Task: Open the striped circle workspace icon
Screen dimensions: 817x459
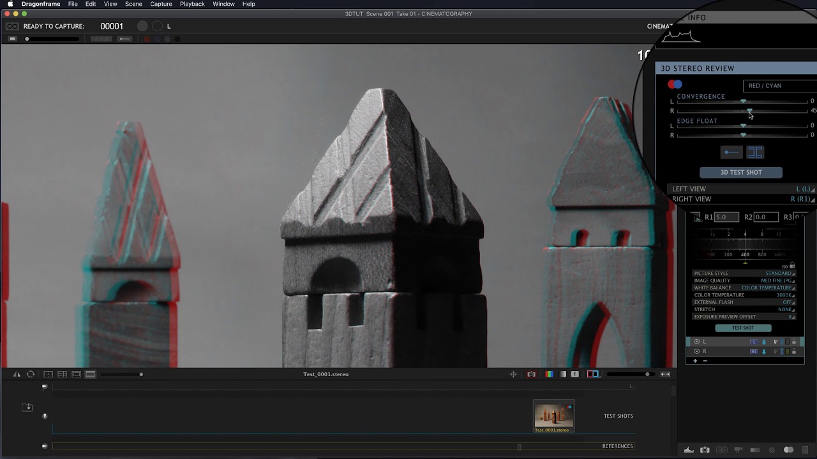Action: pyautogui.click(x=772, y=450)
